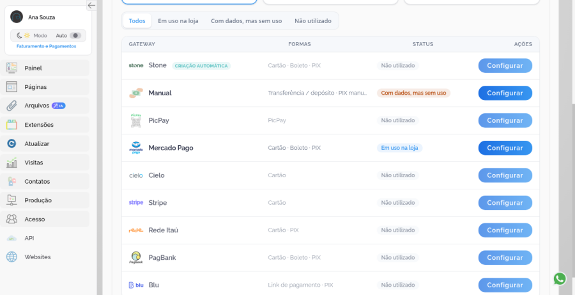The width and height of the screenshot is (575, 295).
Task: Click the GATEWAY column header
Action: tap(142, 44)
